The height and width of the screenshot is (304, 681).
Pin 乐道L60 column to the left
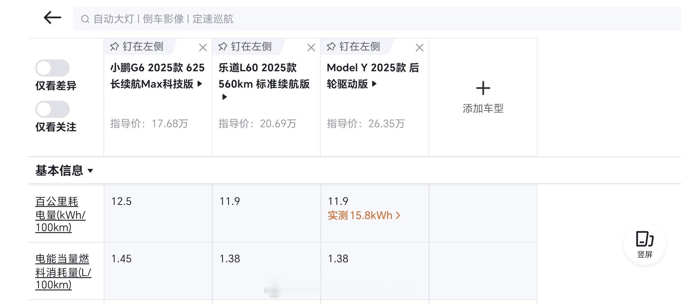pos(245,46)
